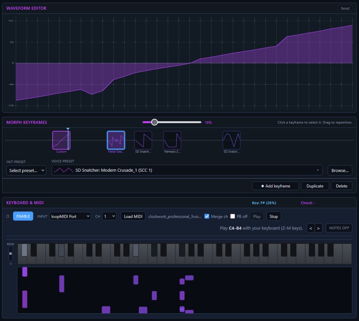Click the ENABLE MIDI button
This screenshot has width=359, height=321.
[x=23, y=216]
